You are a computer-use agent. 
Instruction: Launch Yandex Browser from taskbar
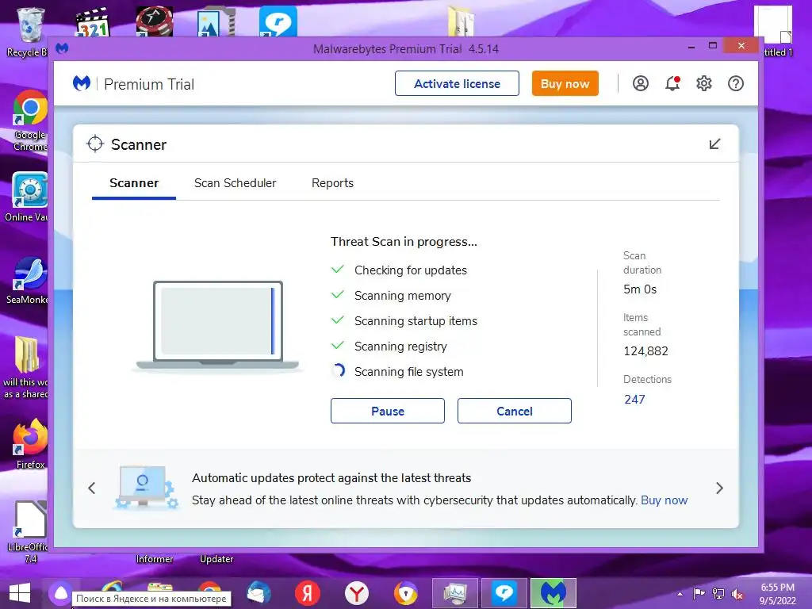click(x=356, y=593)
